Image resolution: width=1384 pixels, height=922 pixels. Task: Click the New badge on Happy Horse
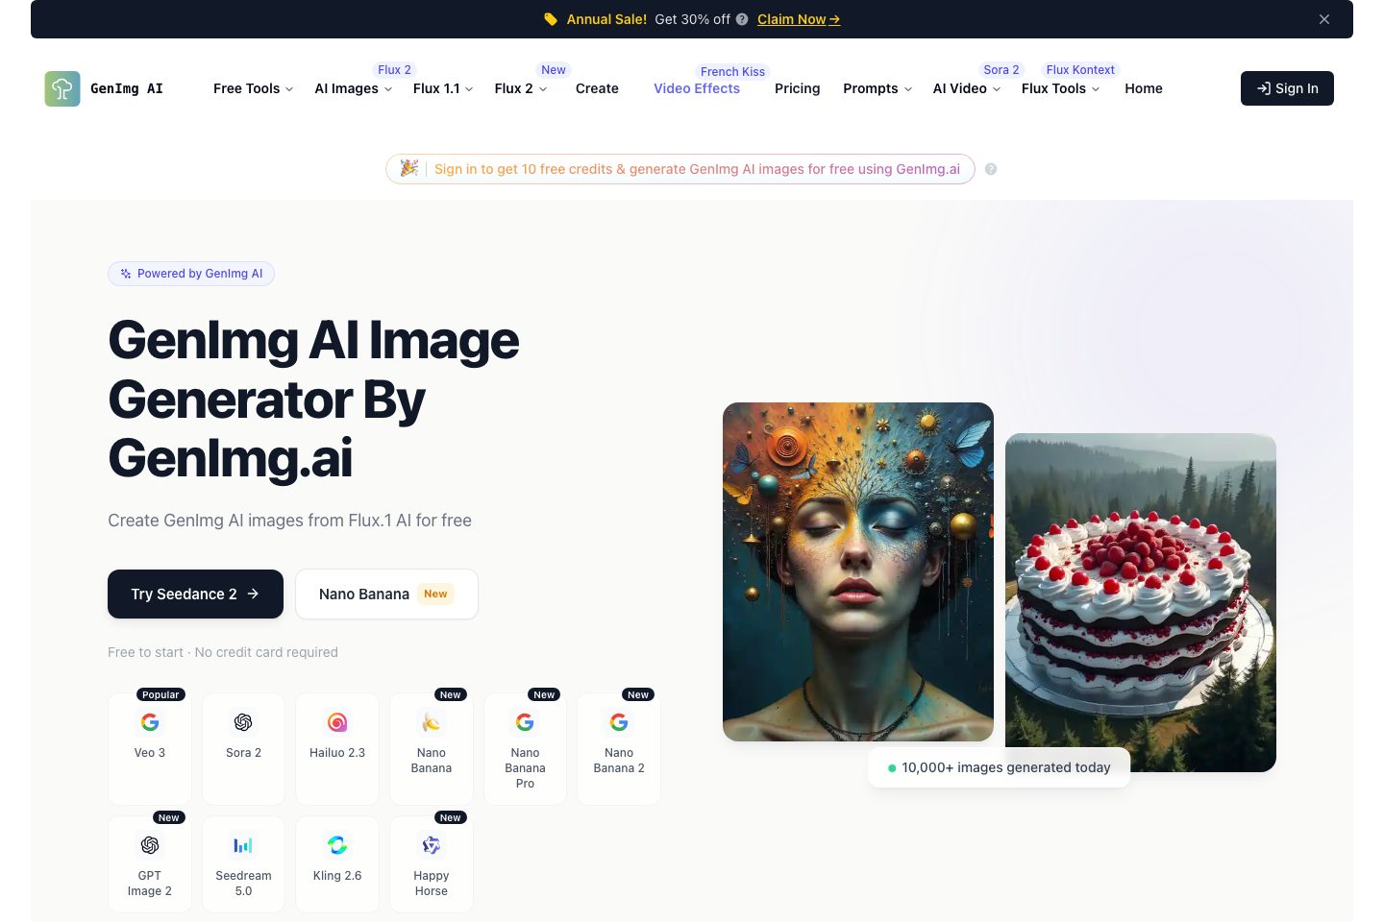(x=451, y=817)
